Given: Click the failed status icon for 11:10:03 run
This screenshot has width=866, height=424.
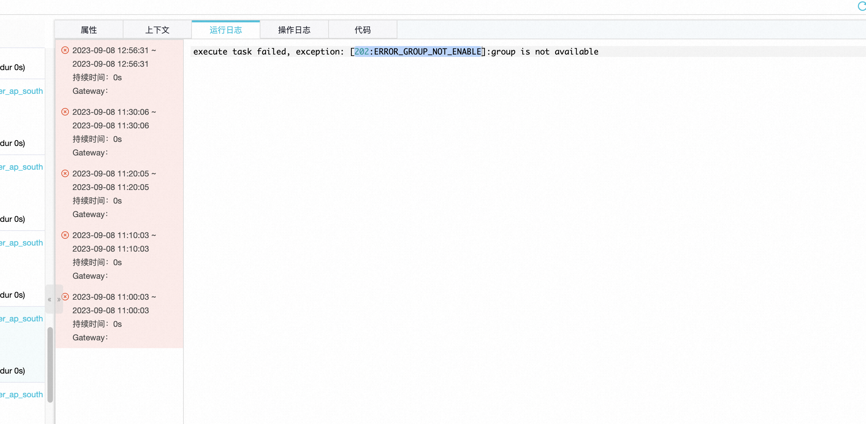Looking at the screenshot, I should 65,235.
